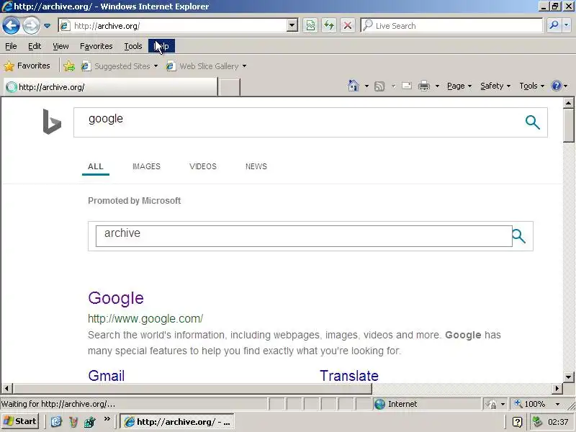Select the NEWS results tab

click(x=256, y=166)
